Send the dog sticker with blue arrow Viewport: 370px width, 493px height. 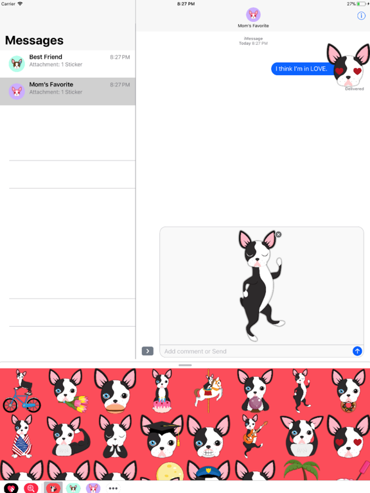click(357, 351)
